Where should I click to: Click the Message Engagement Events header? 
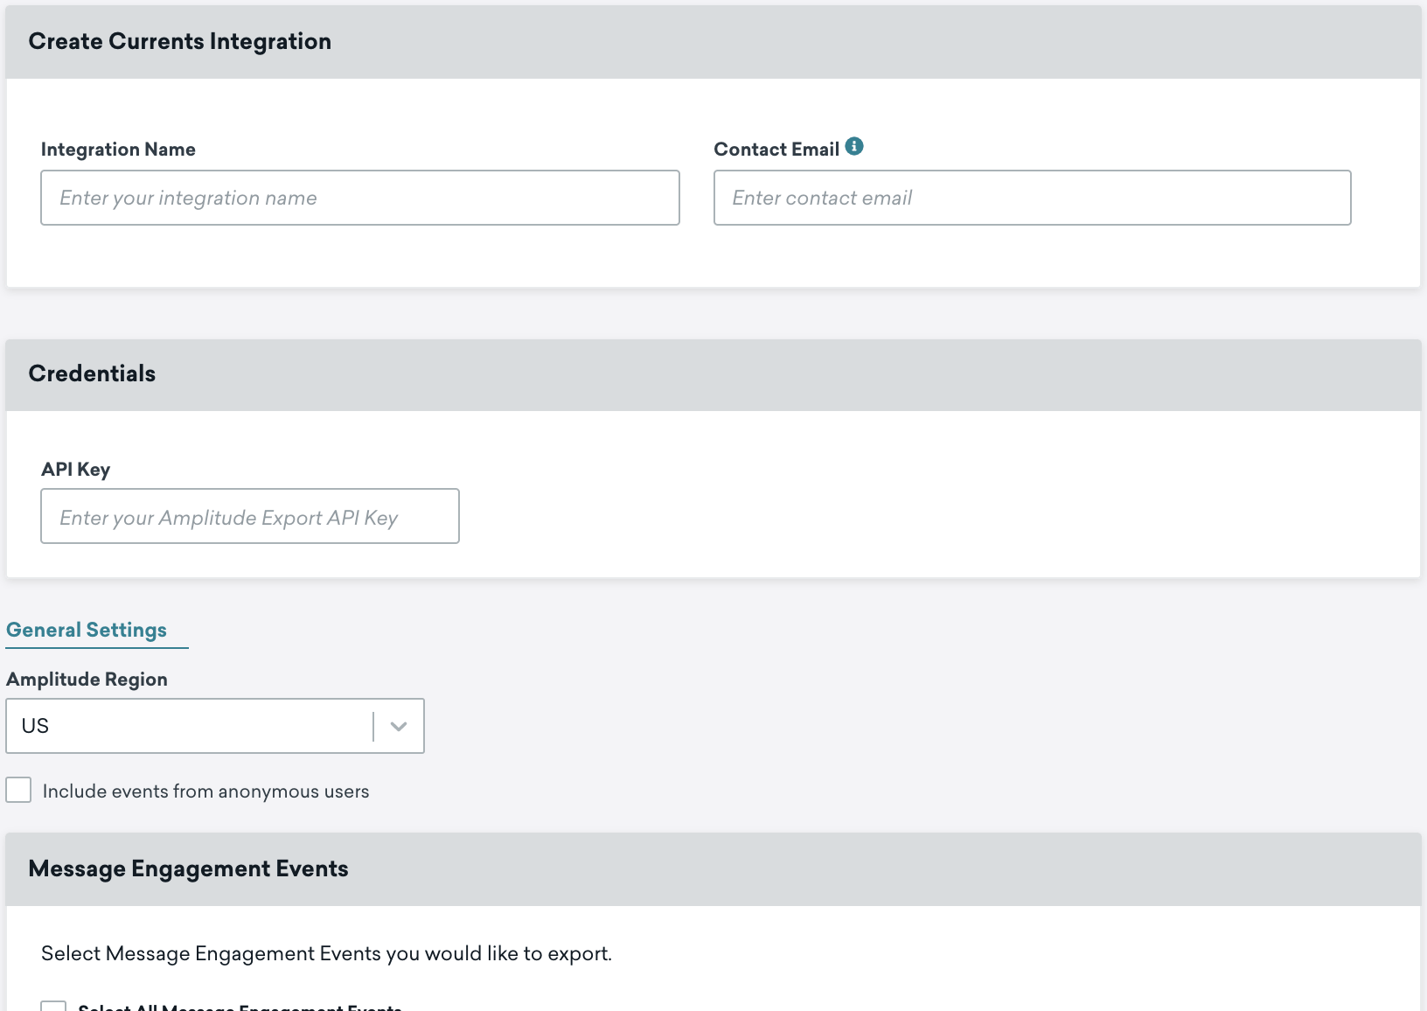click(188, 868)
